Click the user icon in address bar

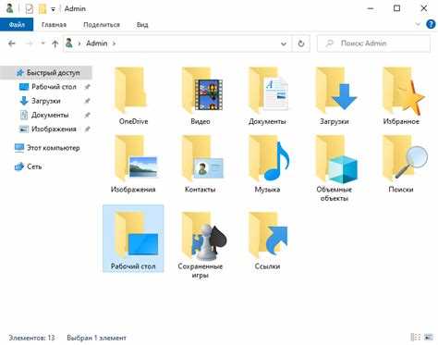pos(69,43)
